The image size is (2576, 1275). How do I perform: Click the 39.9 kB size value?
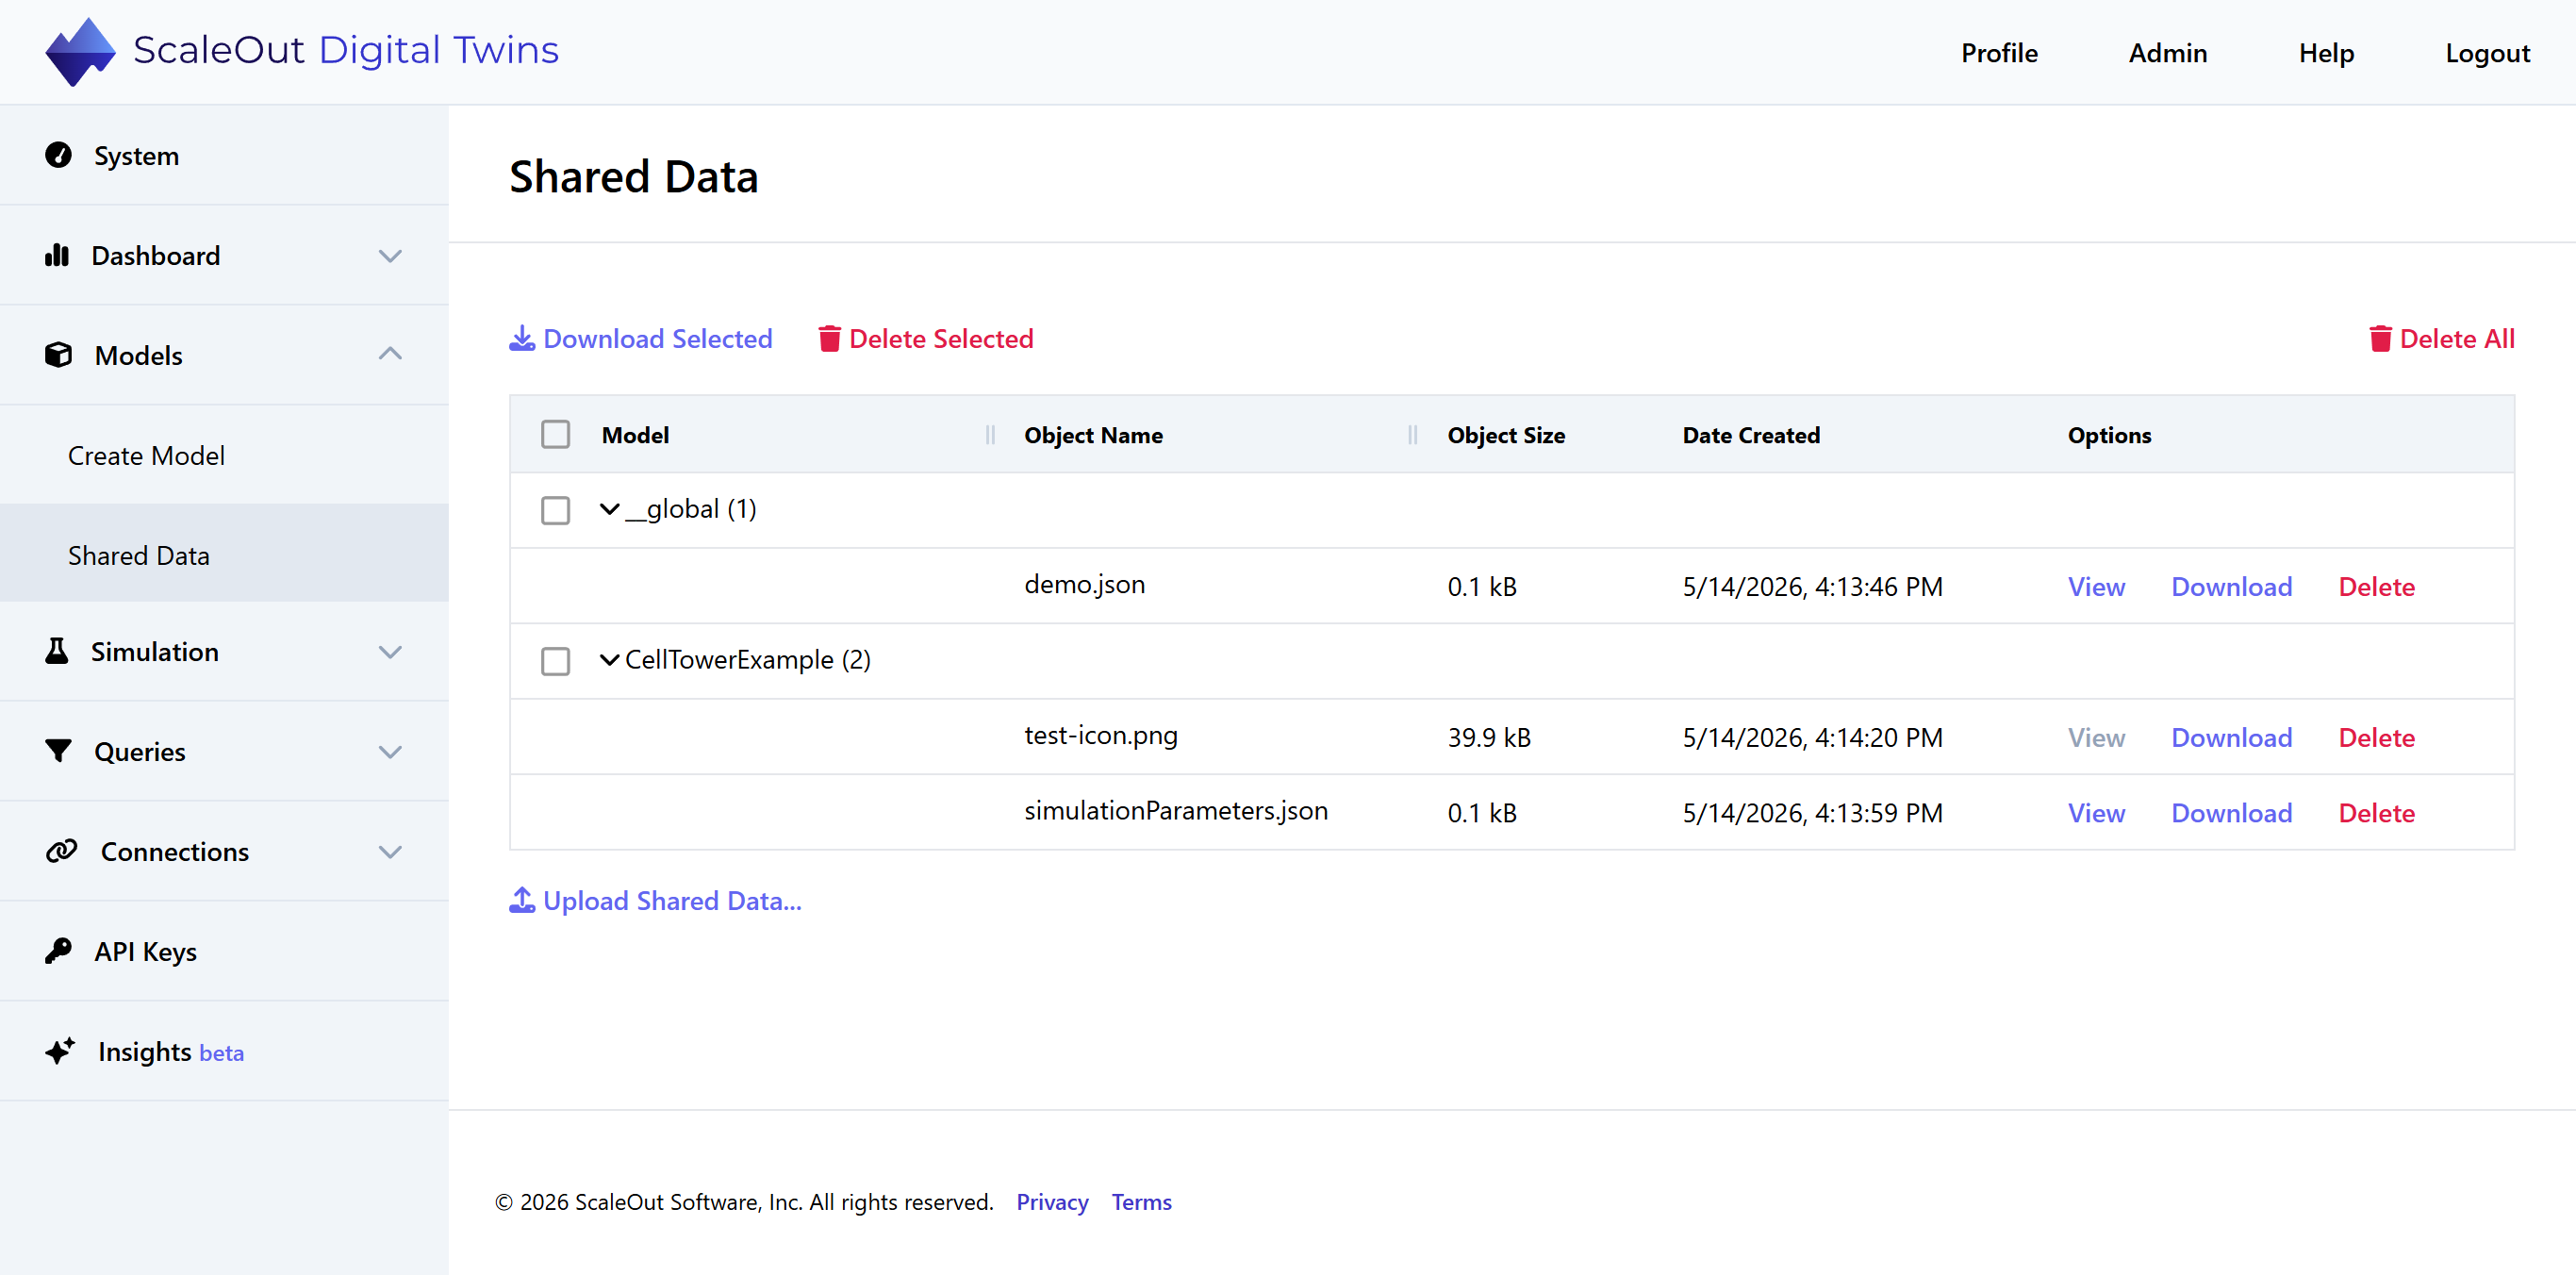1489,737
